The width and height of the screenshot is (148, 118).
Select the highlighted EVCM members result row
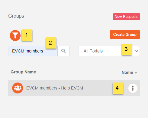74,88
